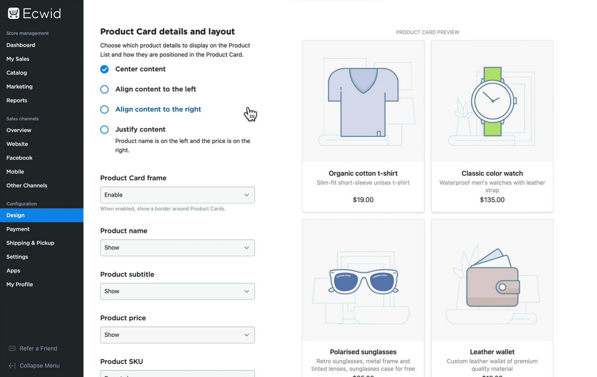The height and width of the screenshot is (377, 597).
Task: Open Payment configuration
Action: [18, 229]
